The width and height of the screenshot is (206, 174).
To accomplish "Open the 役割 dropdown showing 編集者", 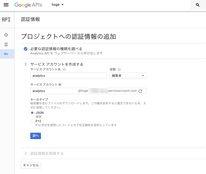I will pyautogui.click(x=128, y=76).
